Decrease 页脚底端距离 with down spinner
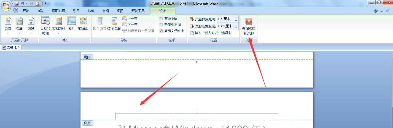 click(x=236, y=28)
